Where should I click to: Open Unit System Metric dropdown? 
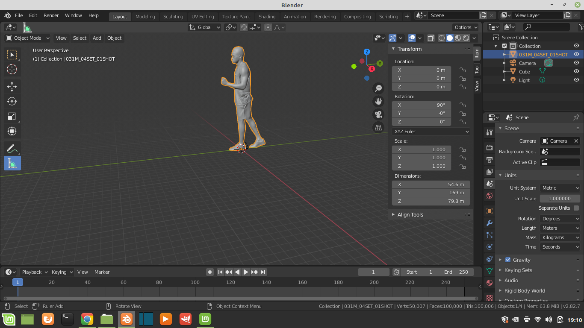click(560, 188)
